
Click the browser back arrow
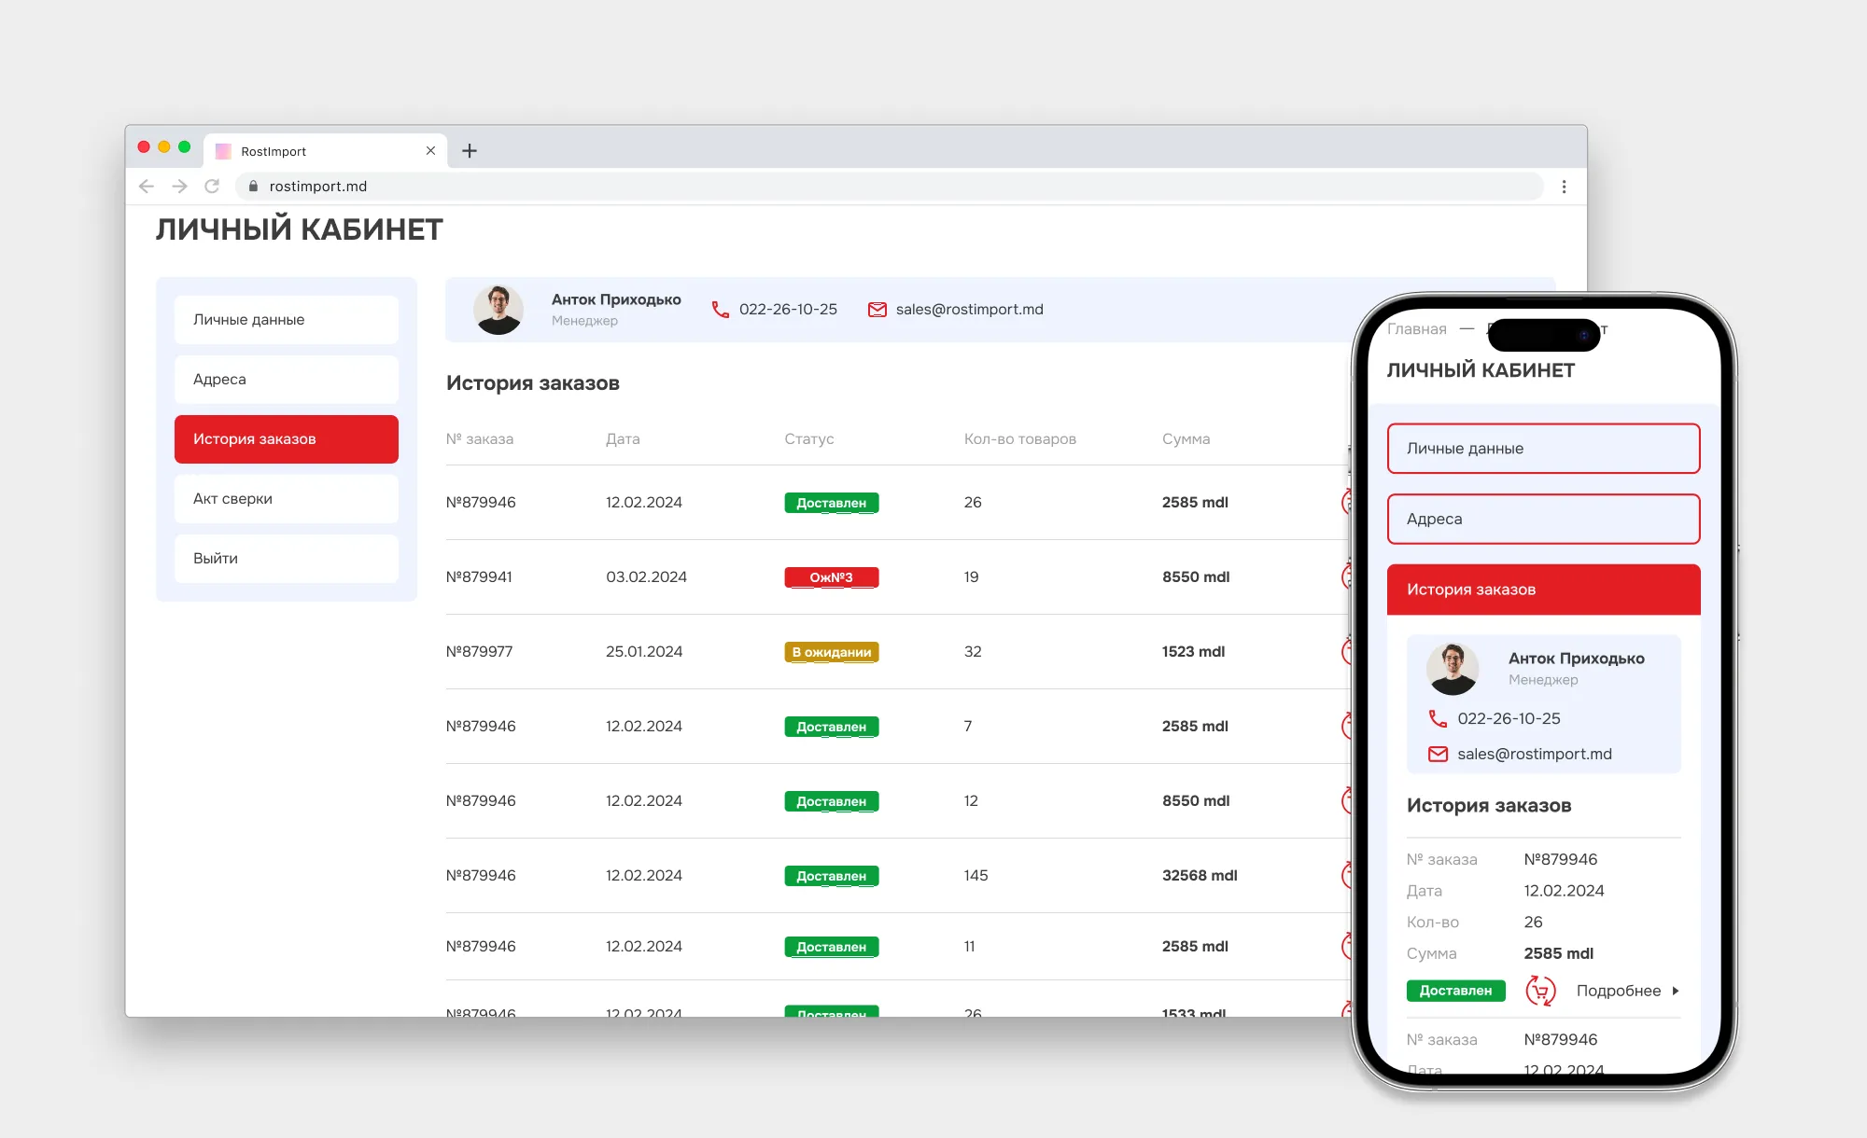[x=147, y=187]
